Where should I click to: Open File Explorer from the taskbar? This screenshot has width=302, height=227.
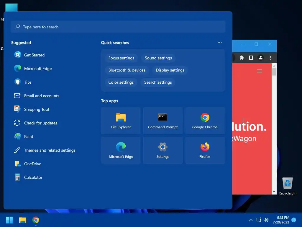[x=22, y=220]
